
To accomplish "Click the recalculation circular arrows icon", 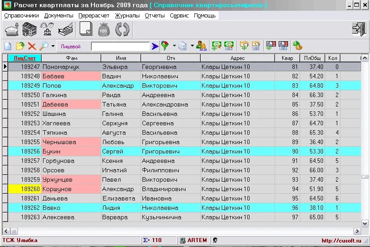I will (x=122, y=29).
